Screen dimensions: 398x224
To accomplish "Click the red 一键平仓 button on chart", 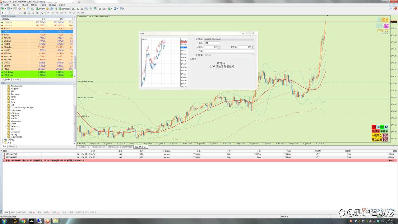I will tap(377, 136).
